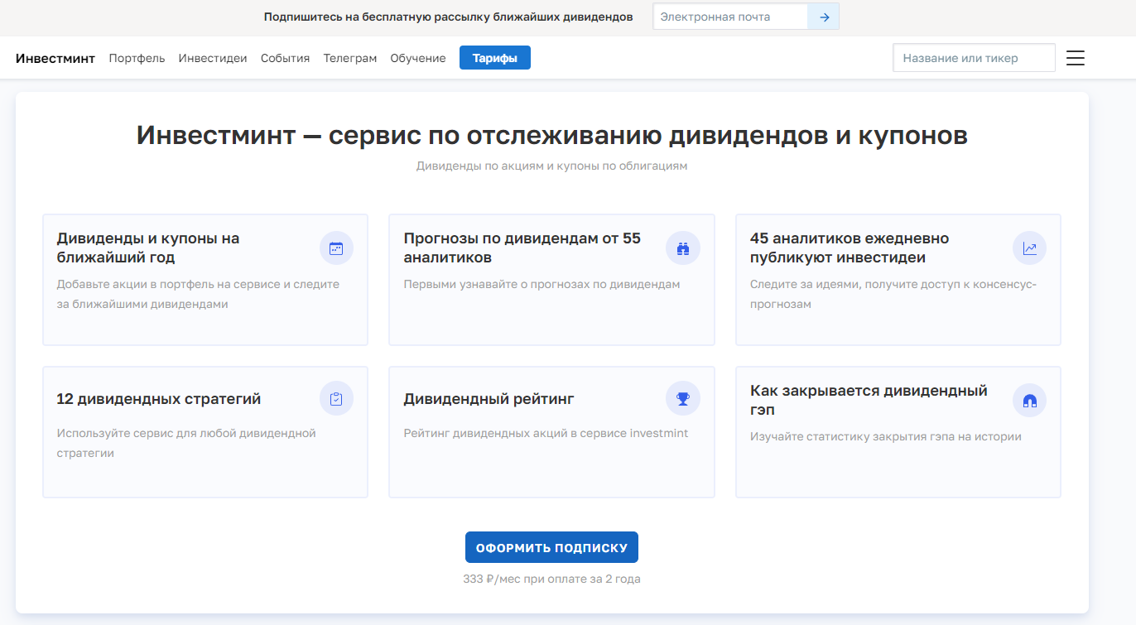Click the calendar icon in dividends card

[x=336, y=248]
